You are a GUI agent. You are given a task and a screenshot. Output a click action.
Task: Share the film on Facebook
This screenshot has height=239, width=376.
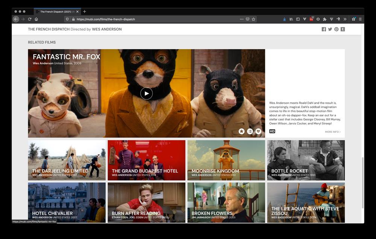[324, 29]
